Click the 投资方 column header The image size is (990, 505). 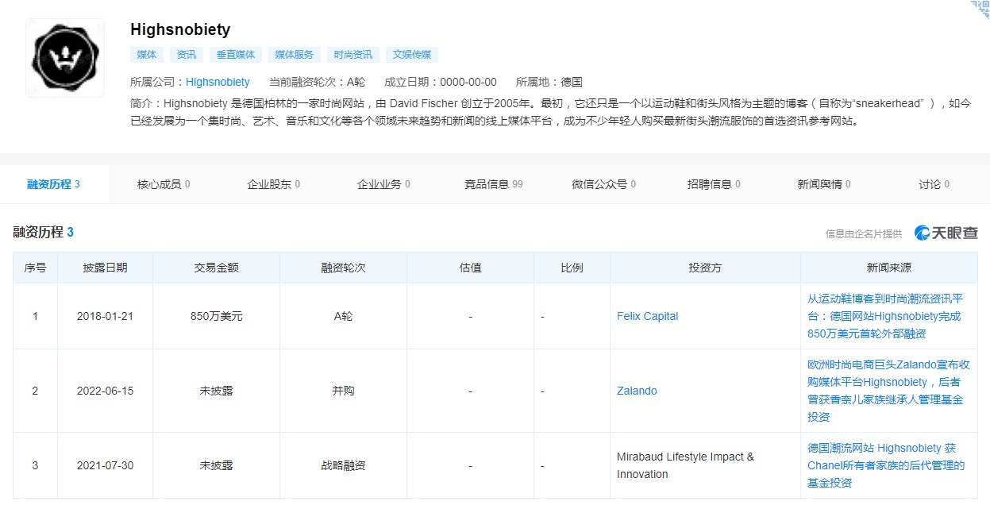coord(705,268)
